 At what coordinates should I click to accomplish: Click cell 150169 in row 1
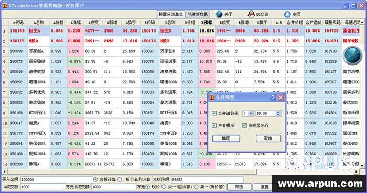17,31
